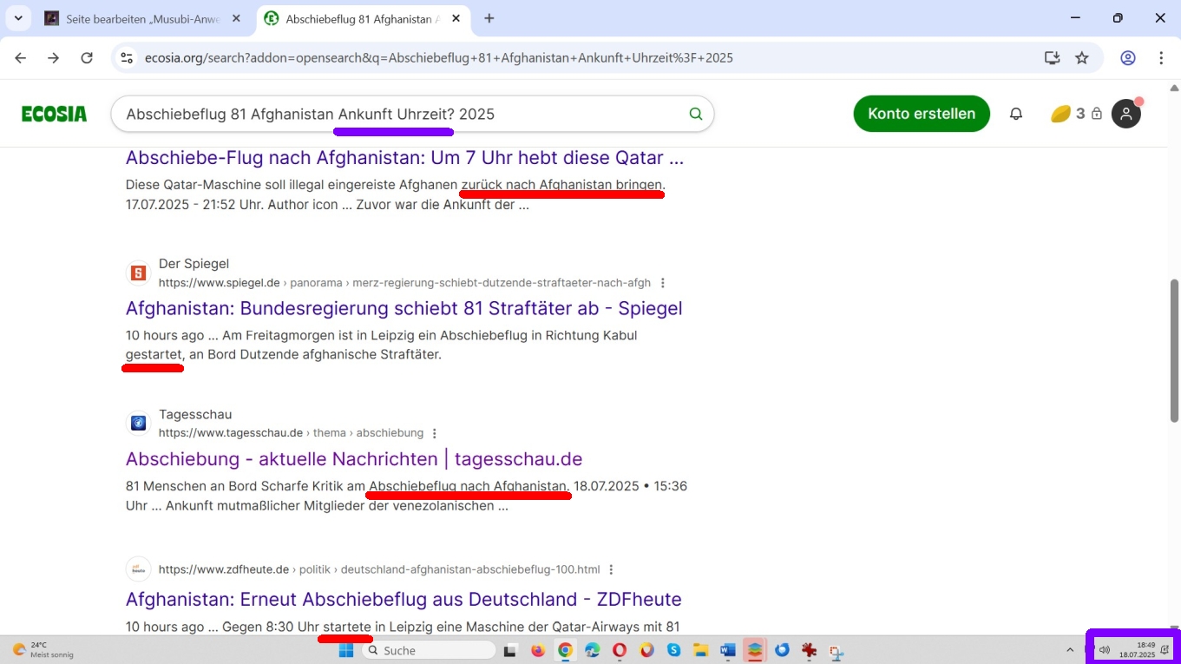Click the Ecosia logo
1181x664 pixels.
click(54, 114)
